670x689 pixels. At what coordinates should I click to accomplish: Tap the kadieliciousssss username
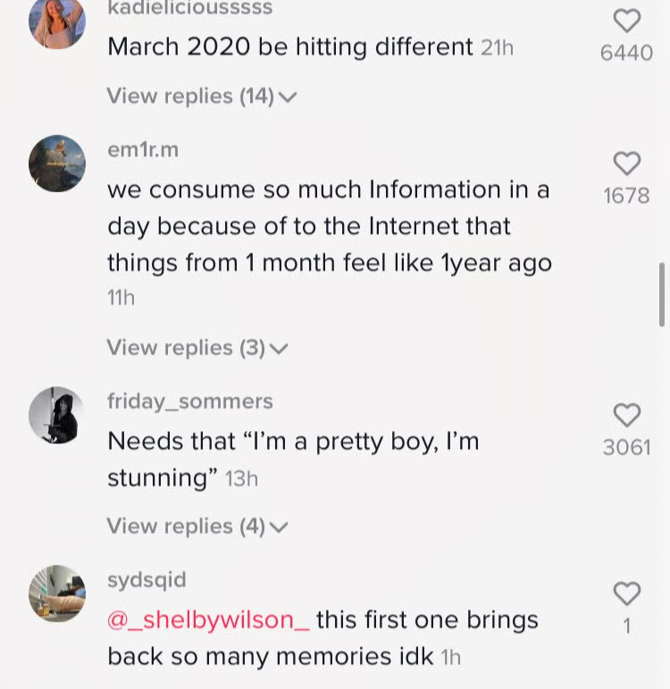pyautogui.click(x=189, y=8)
